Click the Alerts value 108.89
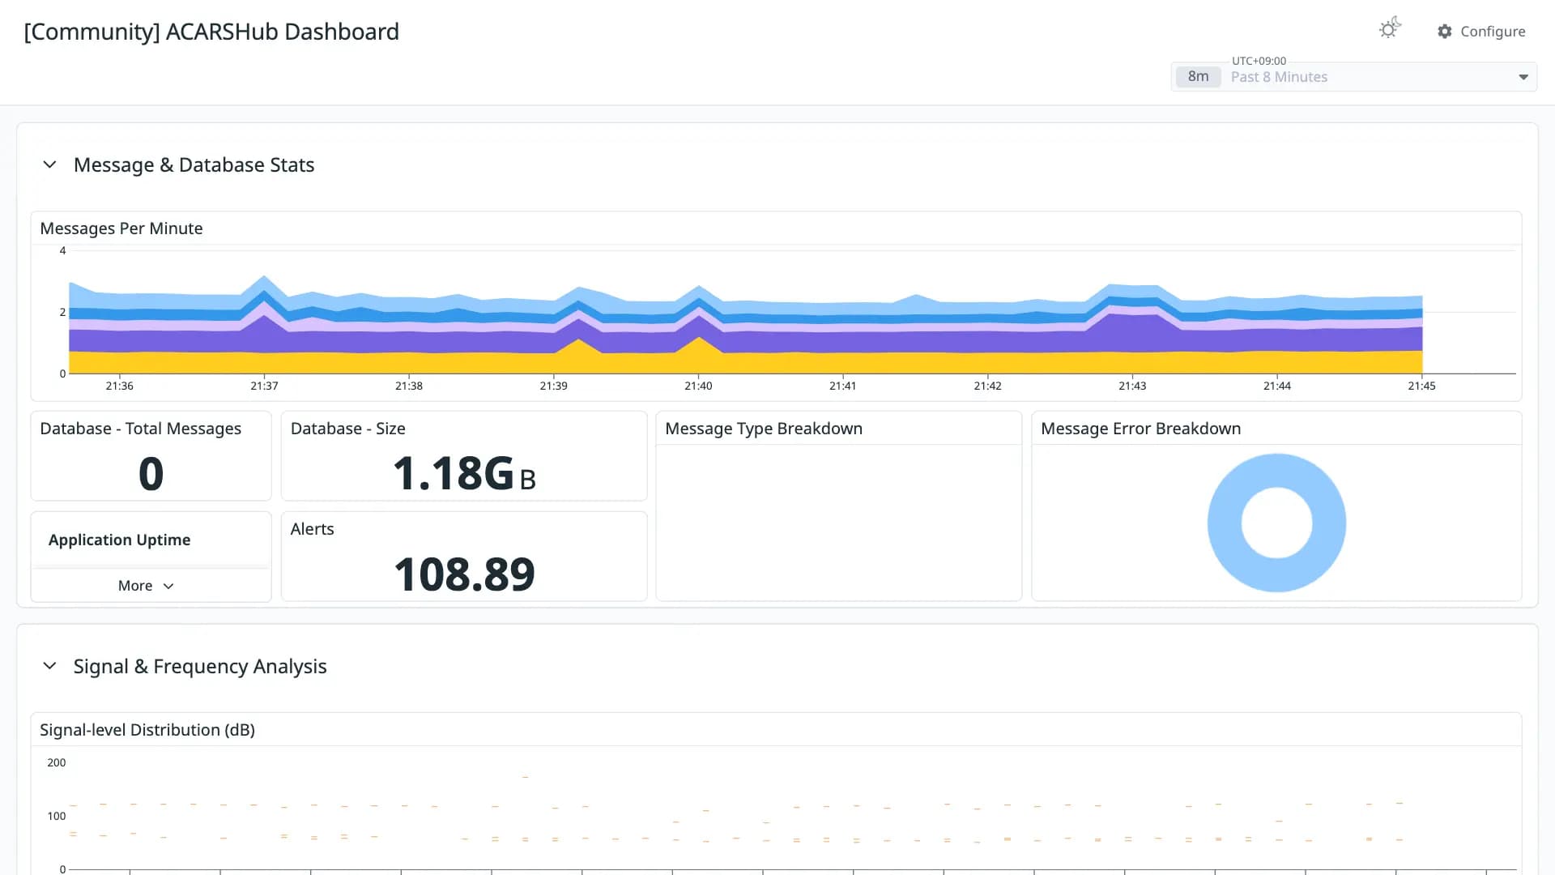This screenshot has width=1555, height=875. pyautogui.click(x=464, y=574)
